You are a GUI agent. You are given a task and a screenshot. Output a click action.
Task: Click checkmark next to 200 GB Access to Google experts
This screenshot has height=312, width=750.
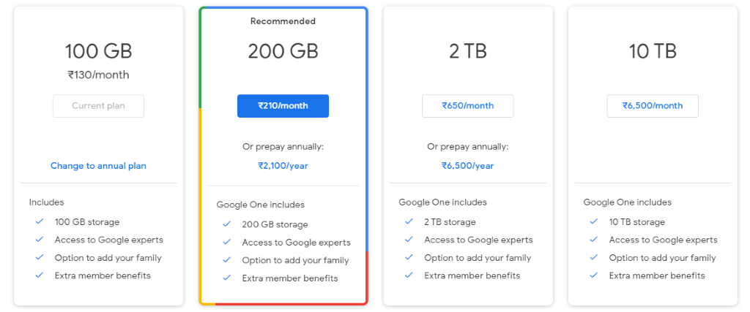(x=227, y=243)
